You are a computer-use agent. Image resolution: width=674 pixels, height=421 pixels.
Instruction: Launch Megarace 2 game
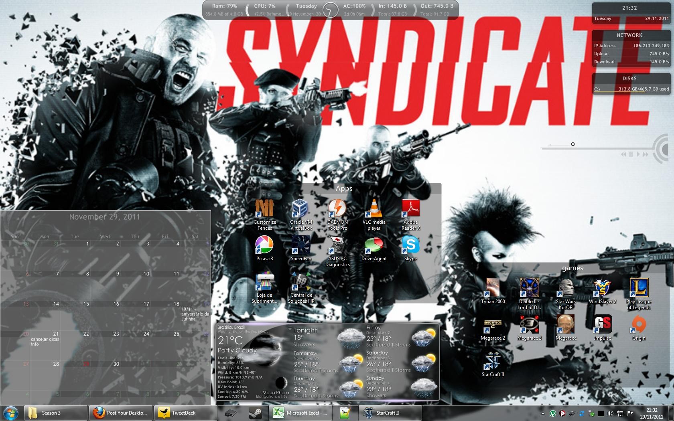click(493, 328)
